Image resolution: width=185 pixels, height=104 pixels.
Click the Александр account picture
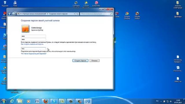coord(25,29)
